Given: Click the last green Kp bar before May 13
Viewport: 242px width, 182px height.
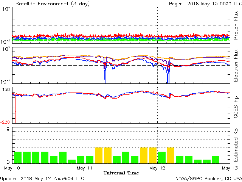Looking at the screenshot, I should tap(216, 160).
